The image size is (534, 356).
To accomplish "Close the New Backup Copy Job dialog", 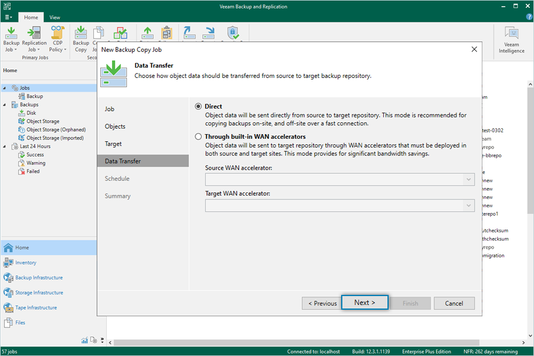I will coord(474,49).
